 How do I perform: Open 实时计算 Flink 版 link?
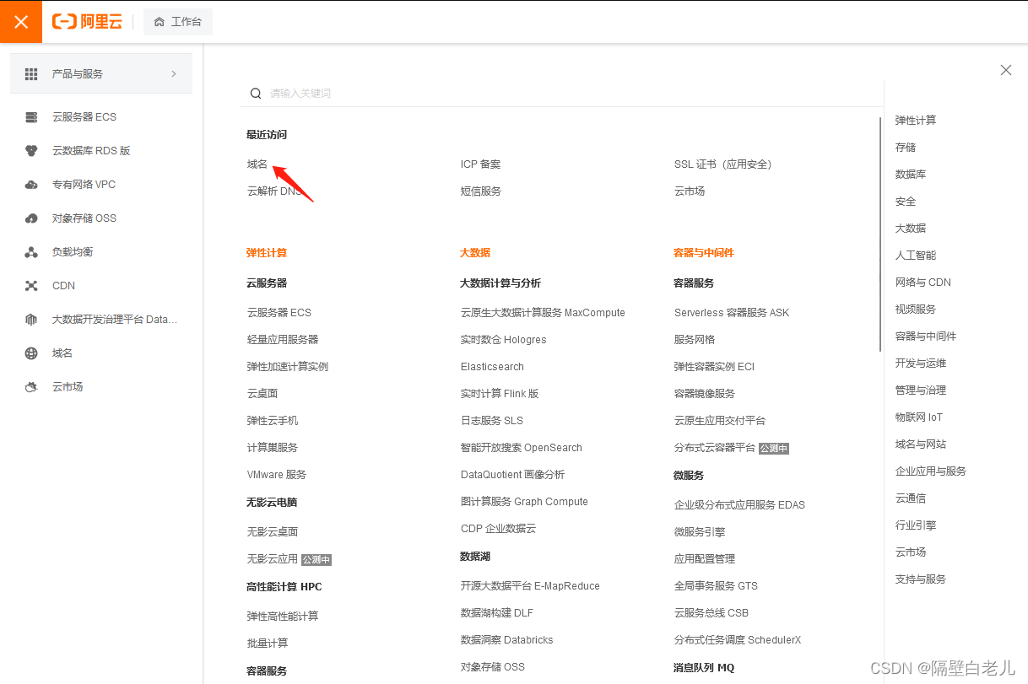click(499, 394)
